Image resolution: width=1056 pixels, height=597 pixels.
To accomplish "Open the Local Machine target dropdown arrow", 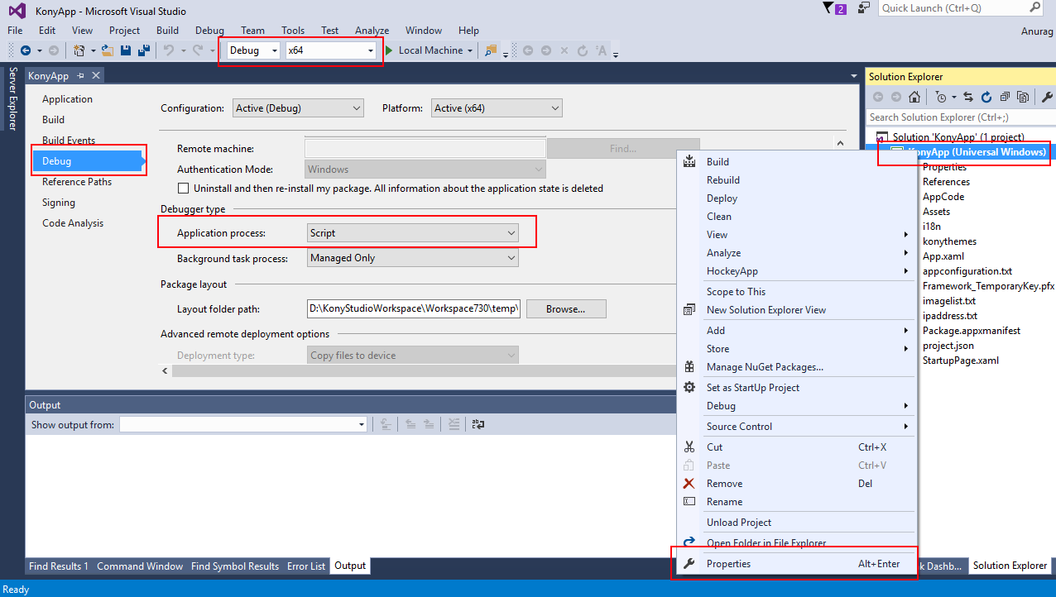I will [x=470, y=50].
